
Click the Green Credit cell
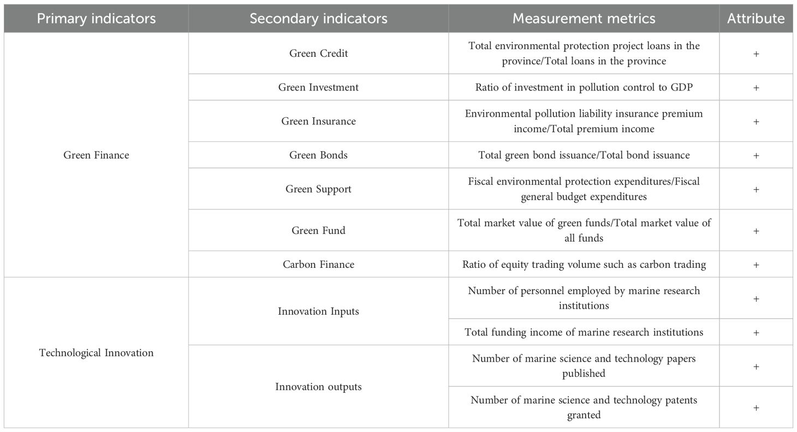[x=318, y=53]
